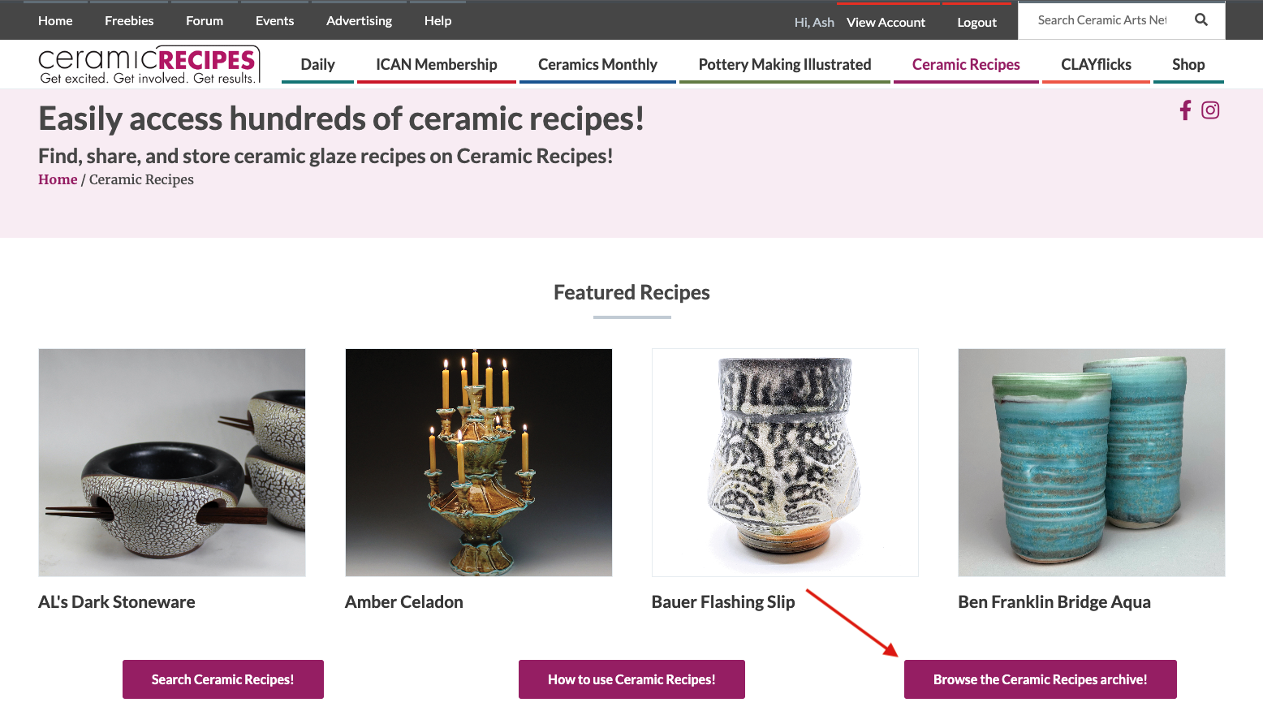Open Pottery Making Illustrated tab

point(785,65)
